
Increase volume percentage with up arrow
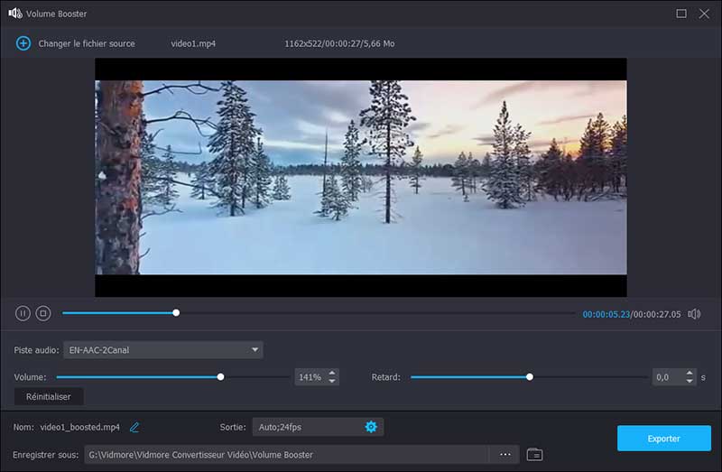click(332, 373)
